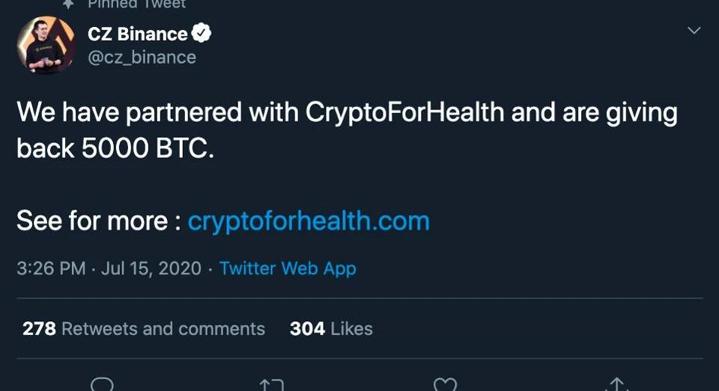Click the 3:26 PM Jul 15, 2020 timestamp
719x391 pixels.
pos(109,268)
